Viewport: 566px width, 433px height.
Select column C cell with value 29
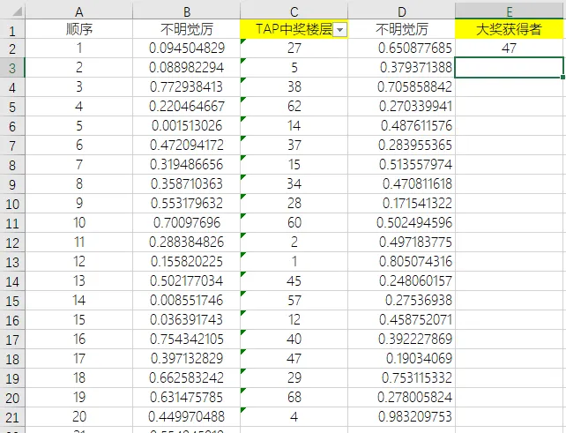[294, 377]
